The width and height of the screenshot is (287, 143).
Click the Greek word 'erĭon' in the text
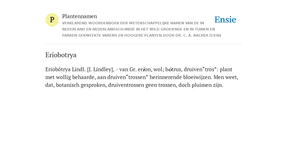click(144, 70)
